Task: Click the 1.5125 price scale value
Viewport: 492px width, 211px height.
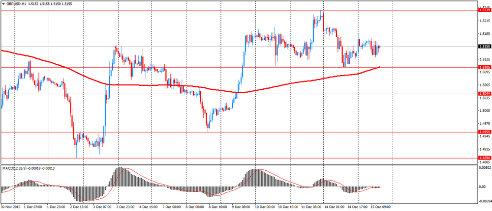Action: tap(485, 59)
